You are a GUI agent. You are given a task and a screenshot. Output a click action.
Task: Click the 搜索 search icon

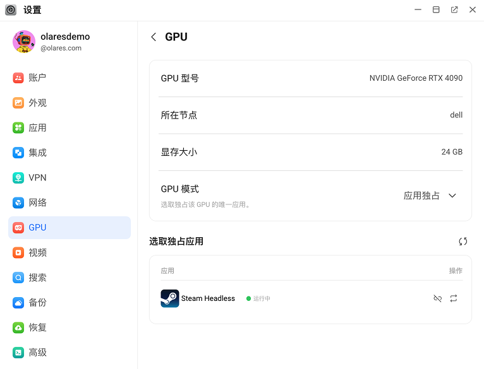pyautogui.click(x=18, y=278)
